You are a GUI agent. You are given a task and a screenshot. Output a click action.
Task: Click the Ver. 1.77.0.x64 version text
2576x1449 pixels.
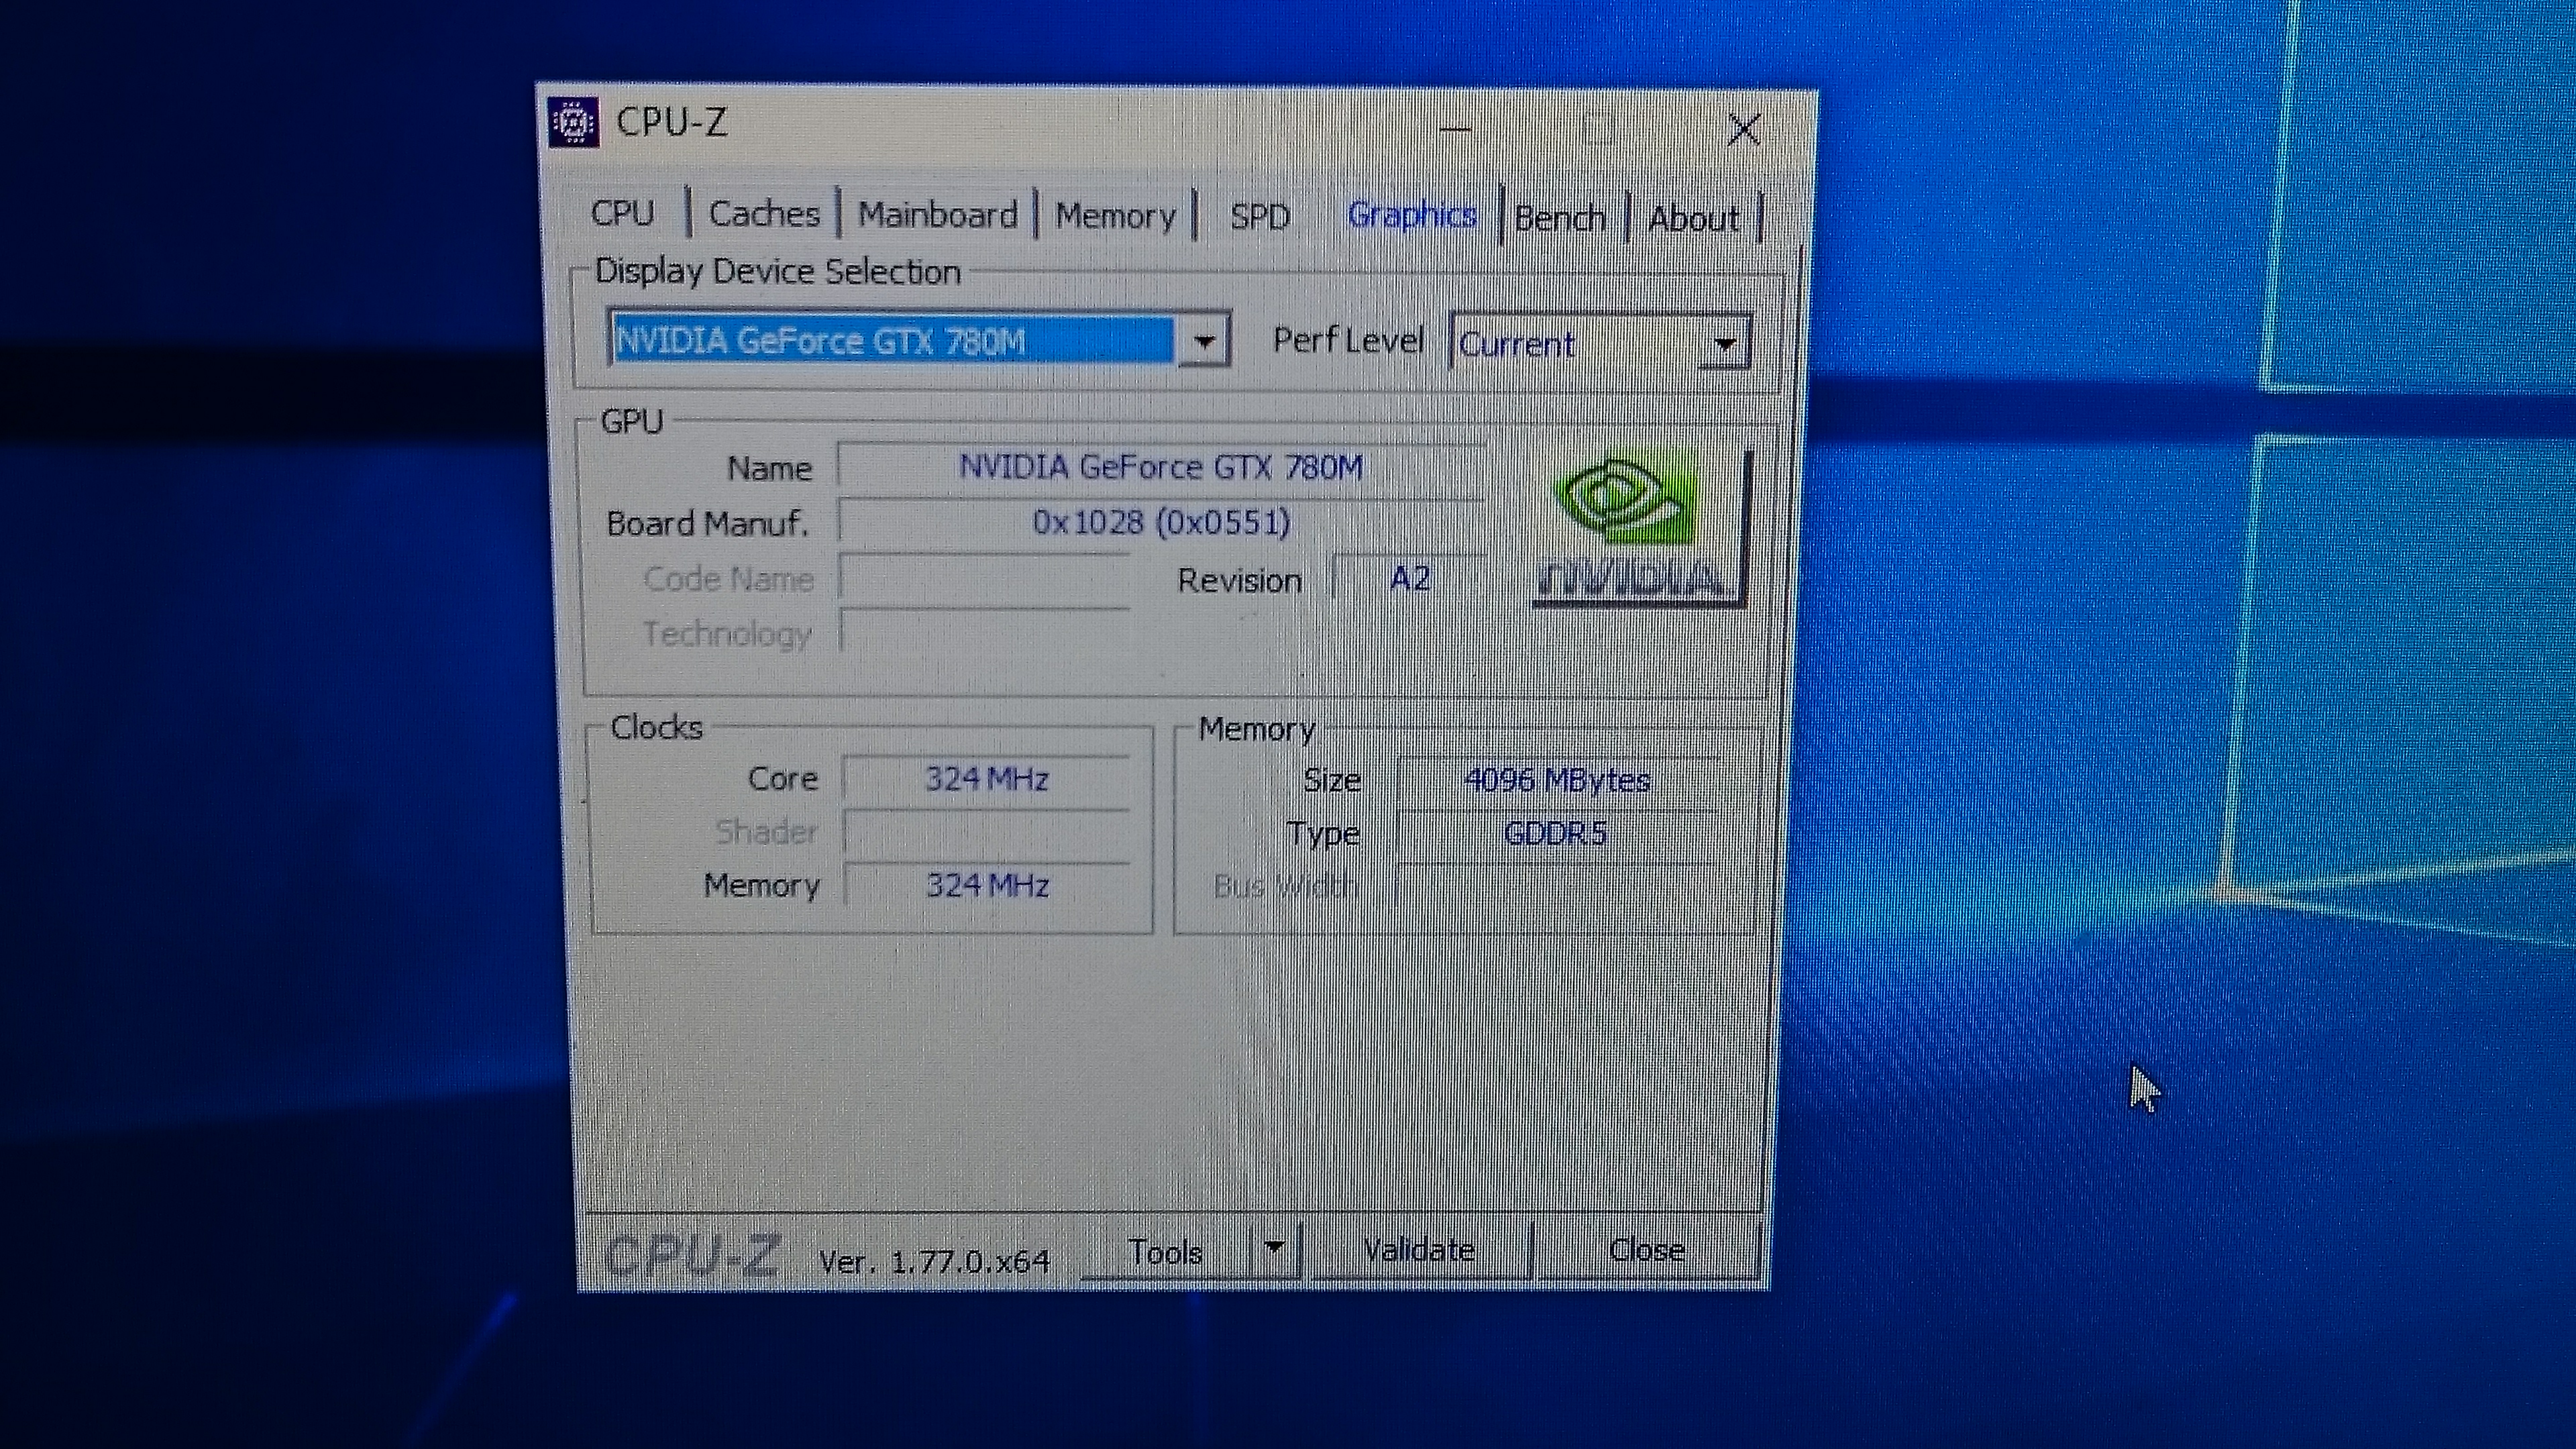point(934,1261)
